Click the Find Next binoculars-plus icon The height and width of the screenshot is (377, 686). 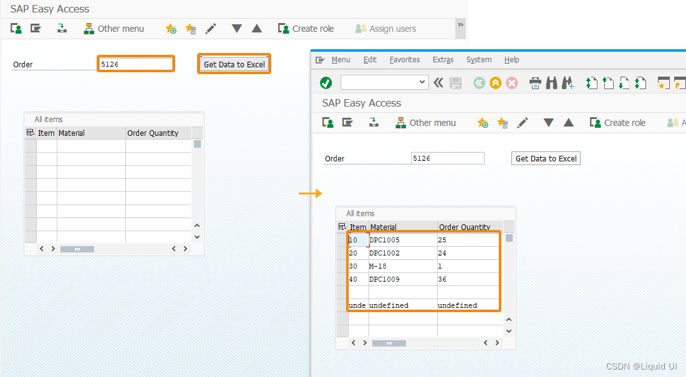click(568, 83)
